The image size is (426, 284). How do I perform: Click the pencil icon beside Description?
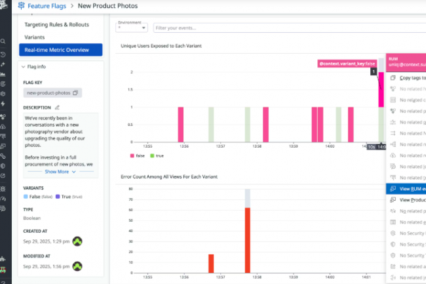[57, 107]
